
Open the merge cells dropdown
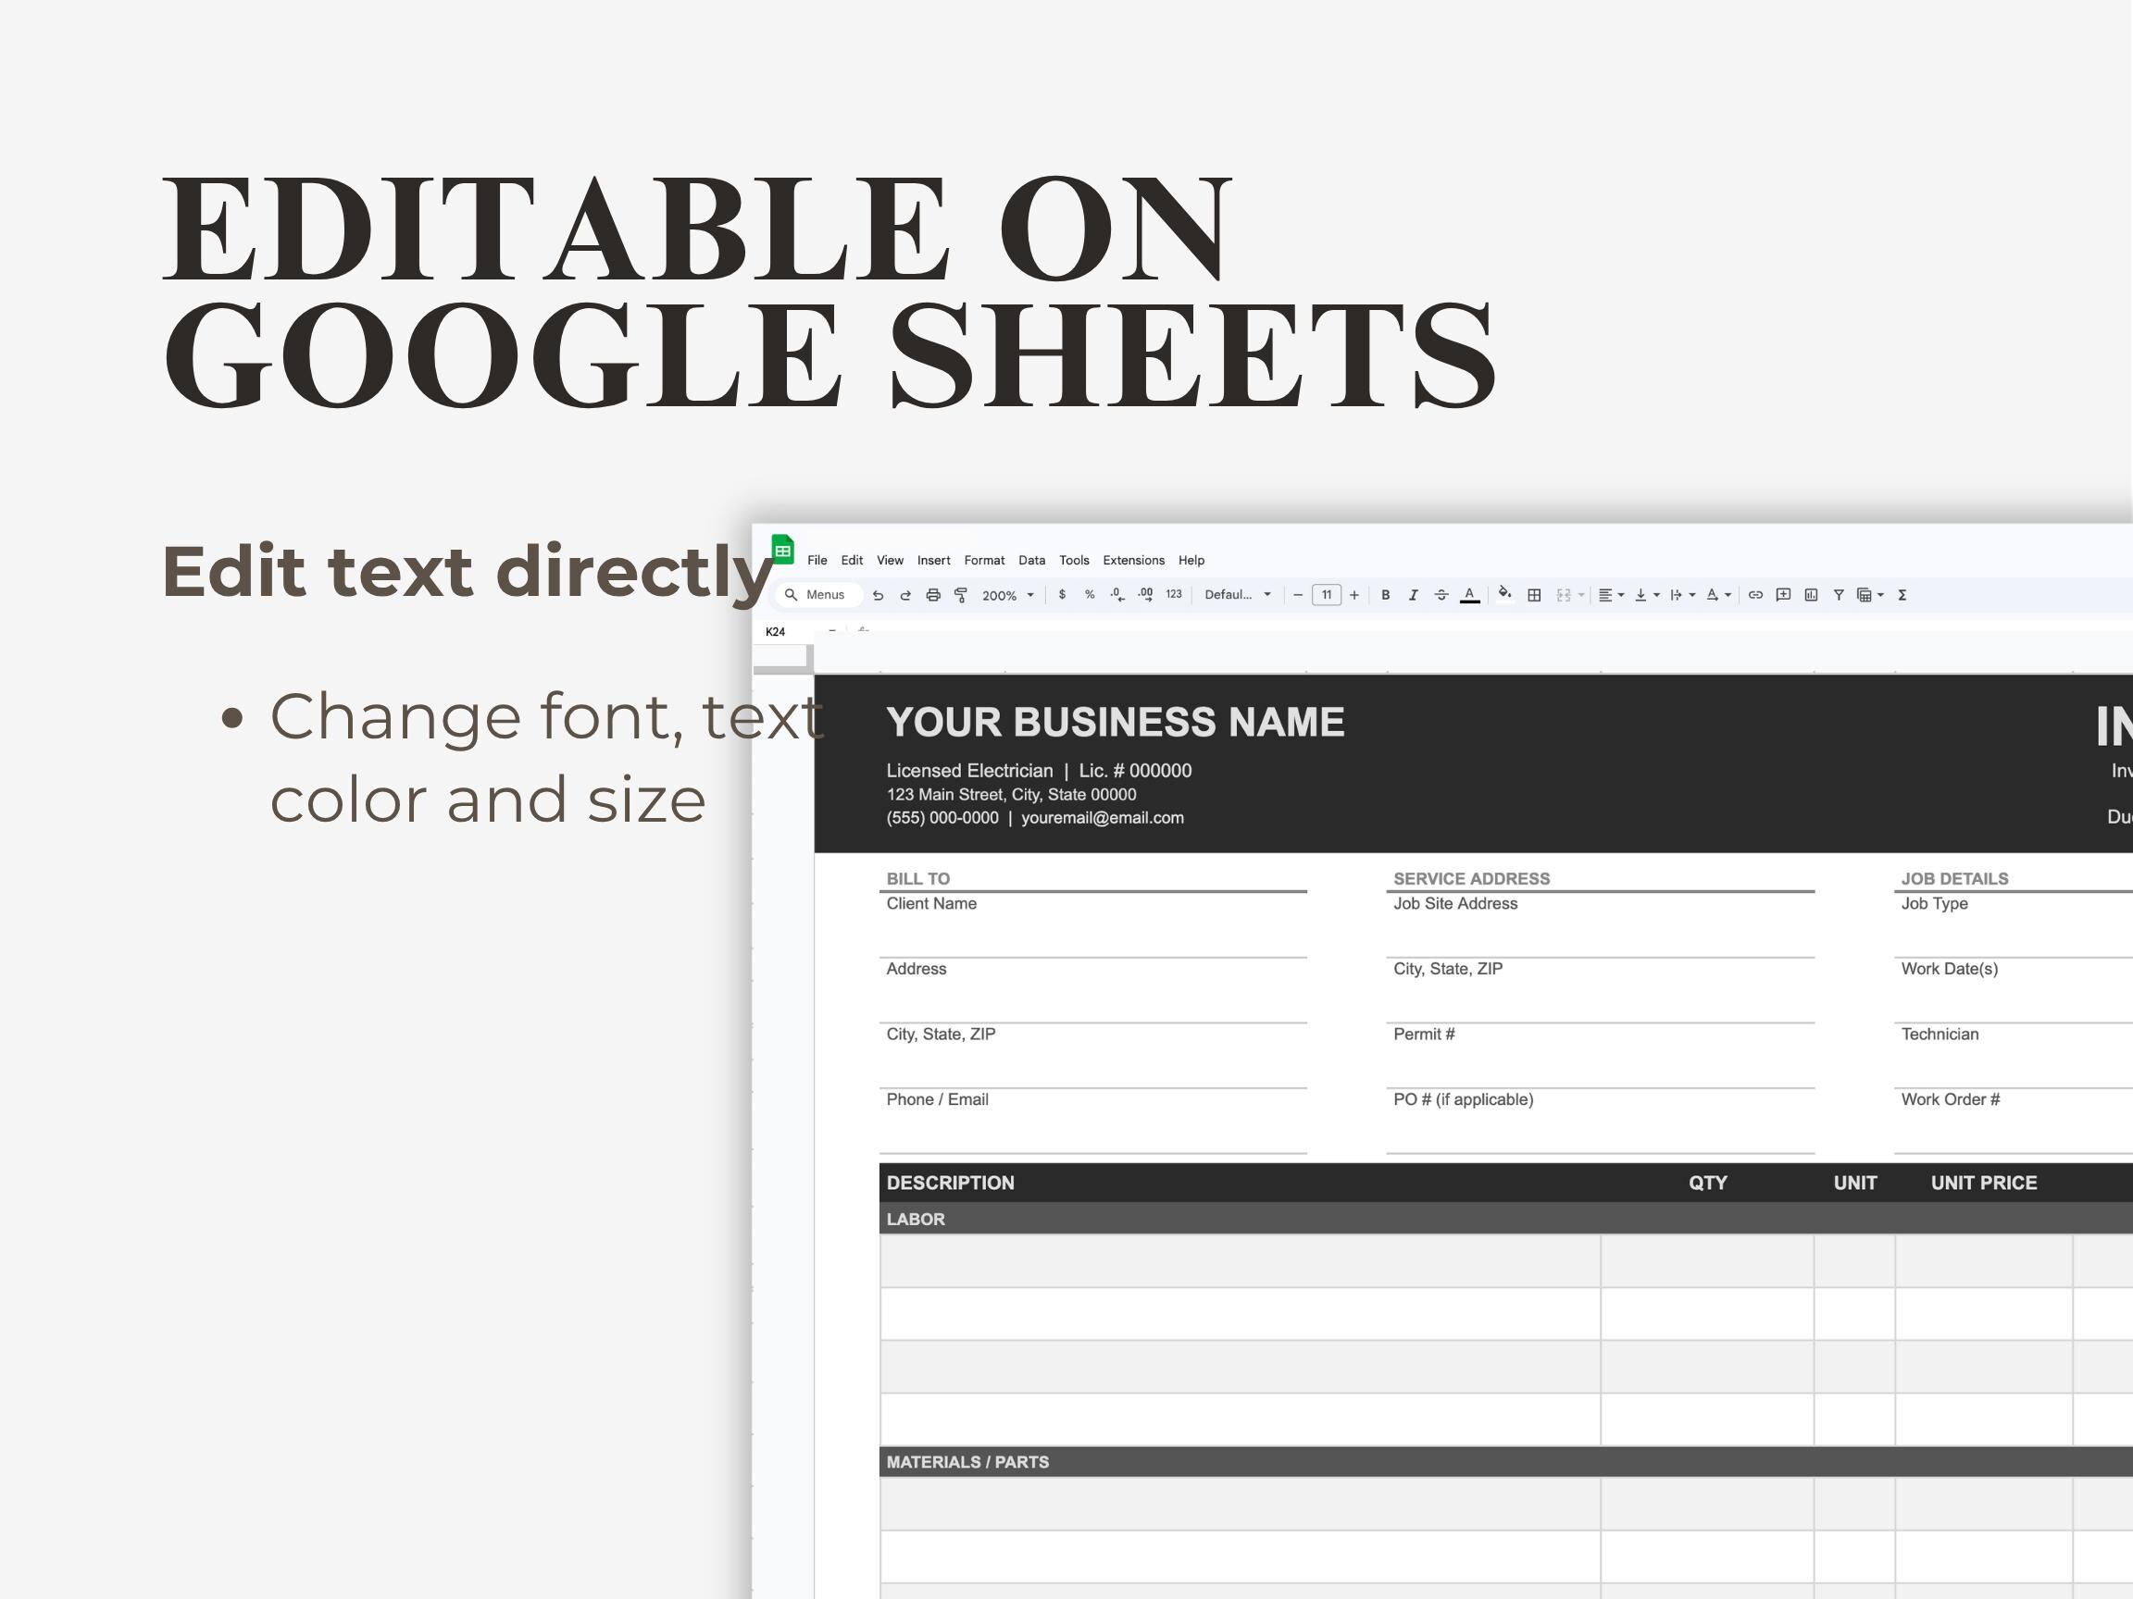[x=1570, y=595]
